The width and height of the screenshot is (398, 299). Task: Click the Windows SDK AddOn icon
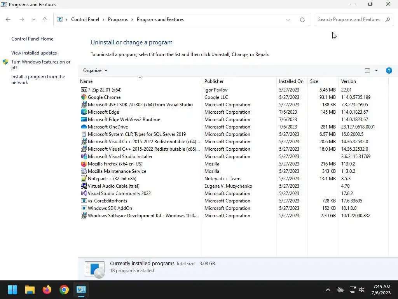click(x=84, y=208)
